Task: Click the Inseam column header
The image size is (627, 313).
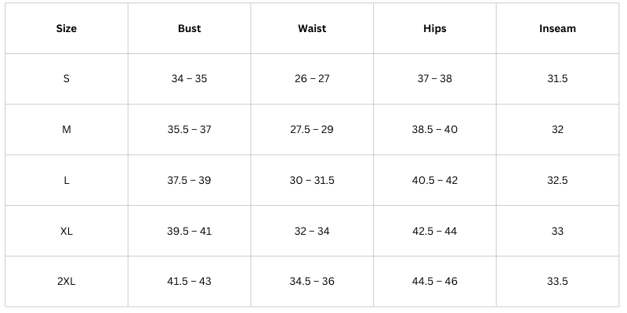Action: tap(557, 29)
